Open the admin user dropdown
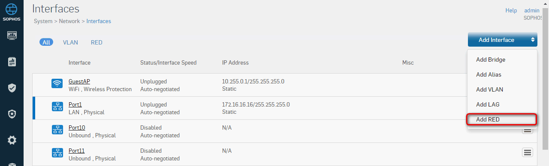This screenshot has width=549, height=166. [532, 10]
